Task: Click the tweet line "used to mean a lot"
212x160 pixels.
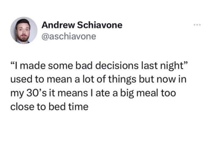Action: (98, 80)
